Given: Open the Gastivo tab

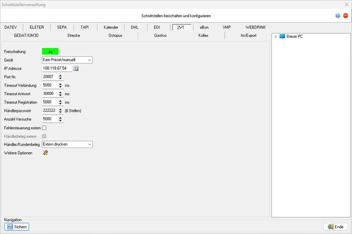Looking at the screenshot, I should 160,35.
